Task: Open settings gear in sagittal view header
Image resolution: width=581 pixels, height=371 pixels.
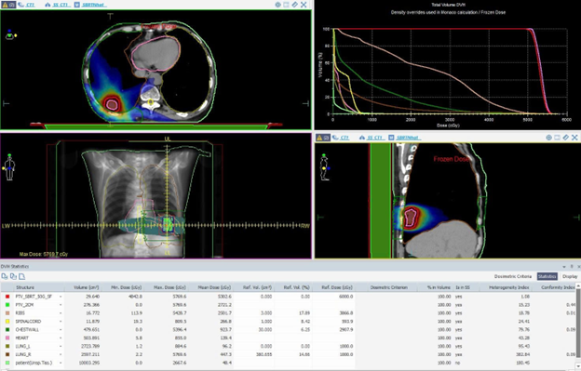Action: [548, 138]
